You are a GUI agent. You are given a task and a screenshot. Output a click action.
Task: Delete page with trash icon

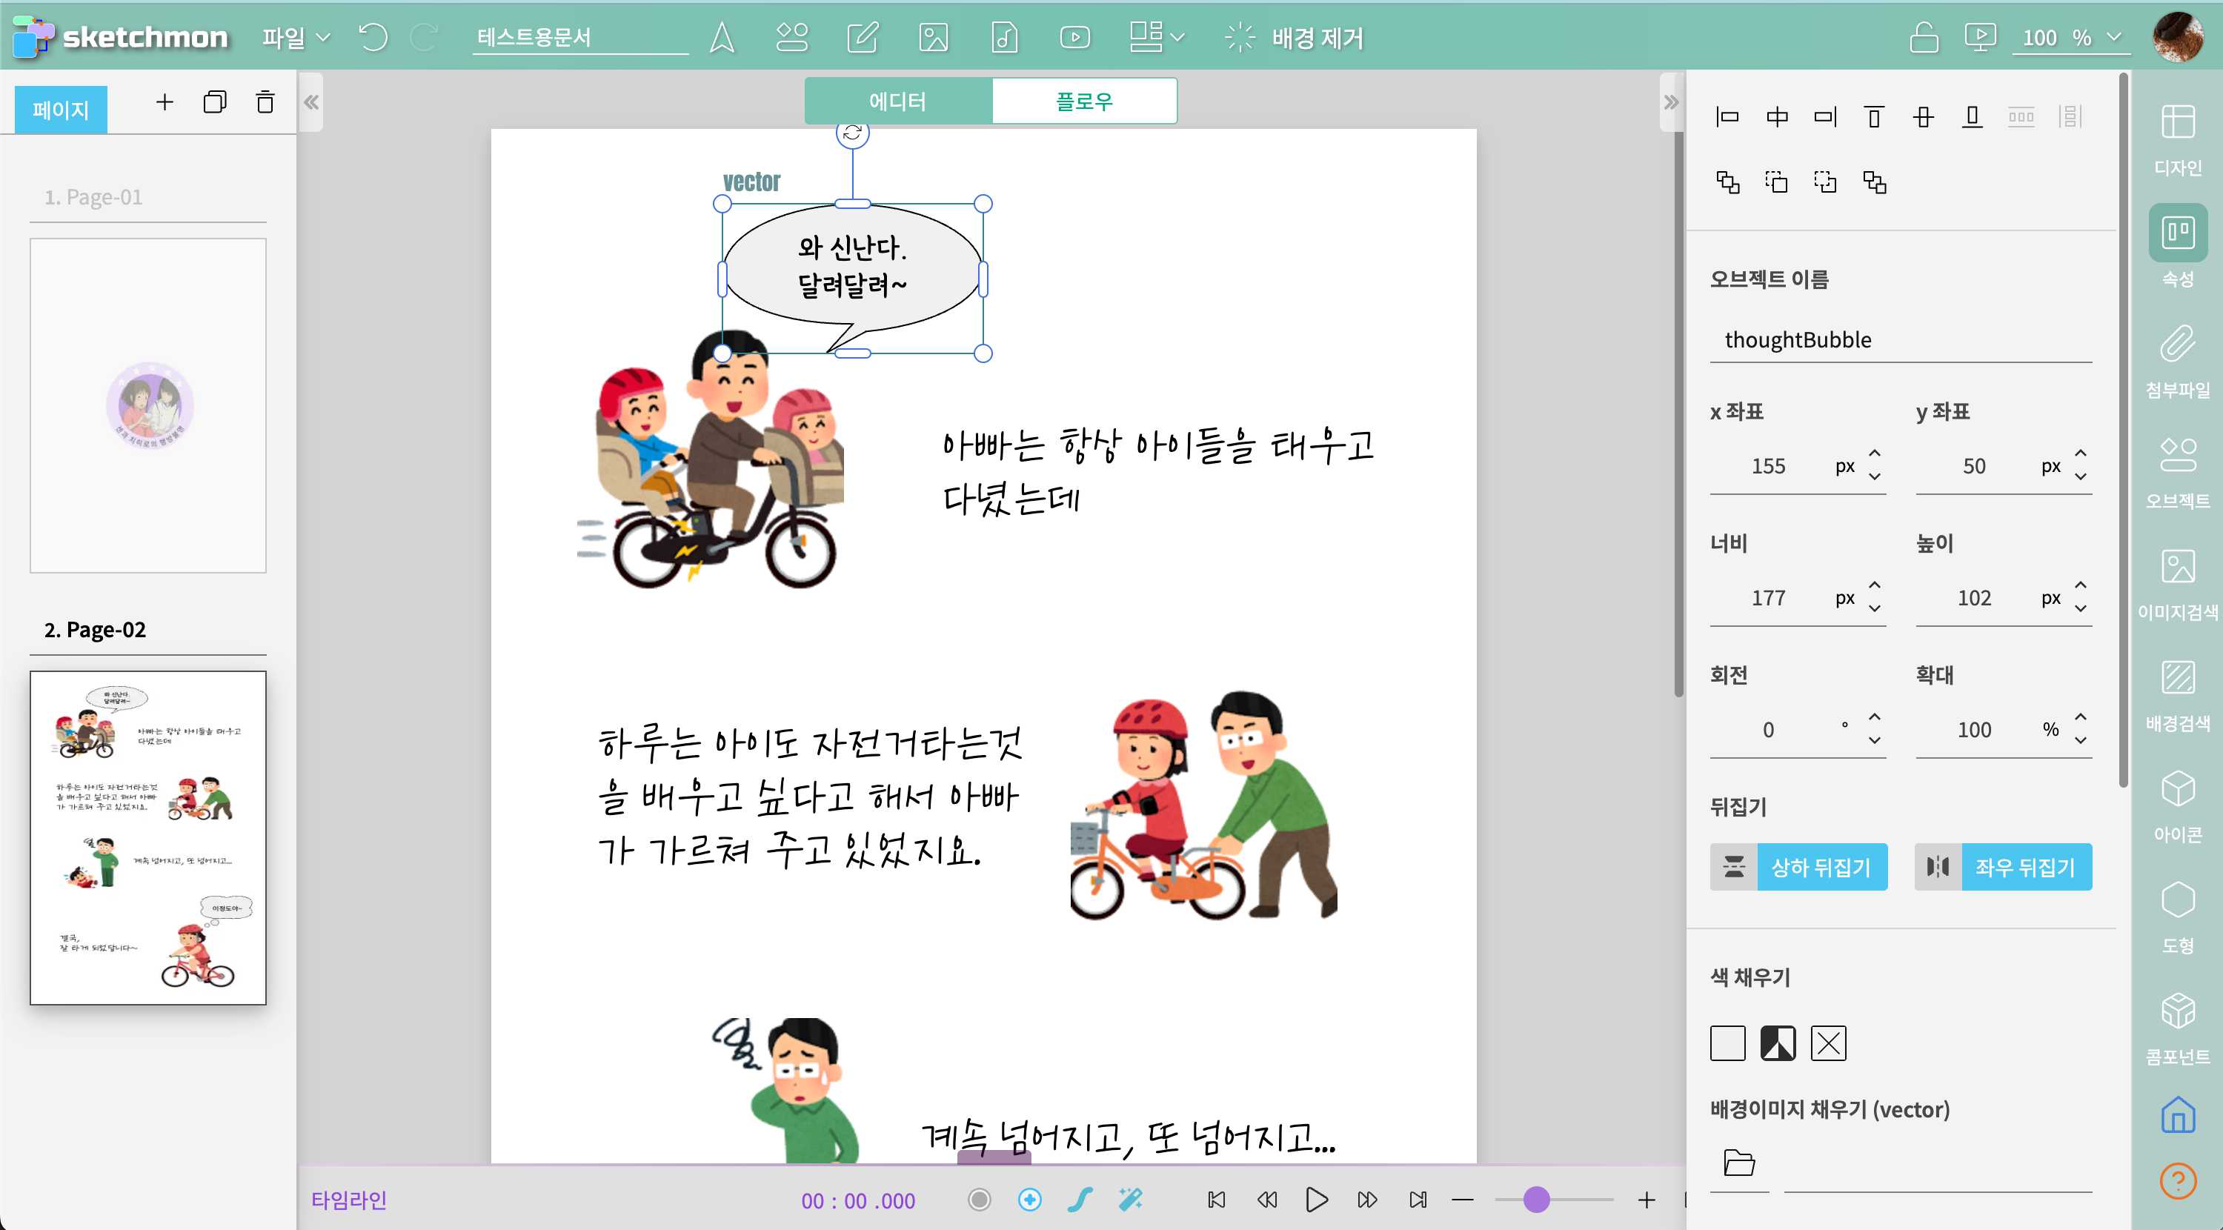pos(265,103)
